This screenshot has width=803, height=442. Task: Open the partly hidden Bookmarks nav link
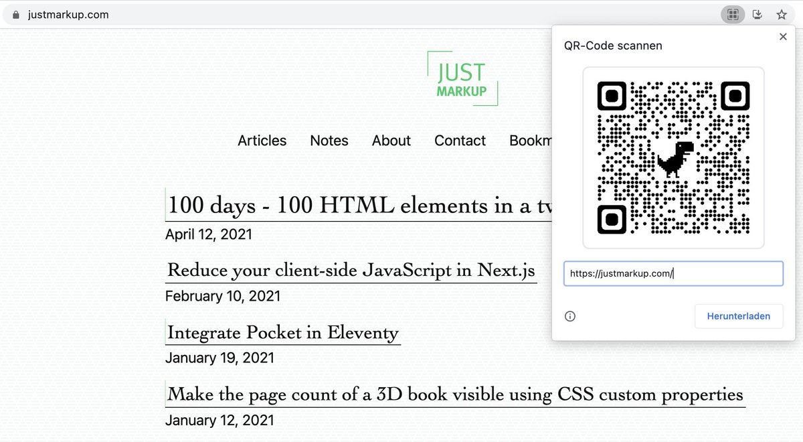pyautogui.click(x=531, y=141)
